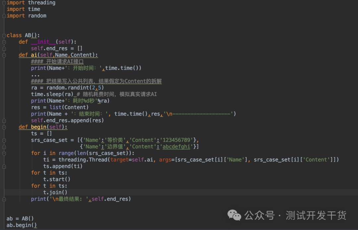Click the print line containing '耗时%d秒'
The height and width of the screenshot is (230, 358).
click(70, 101)
